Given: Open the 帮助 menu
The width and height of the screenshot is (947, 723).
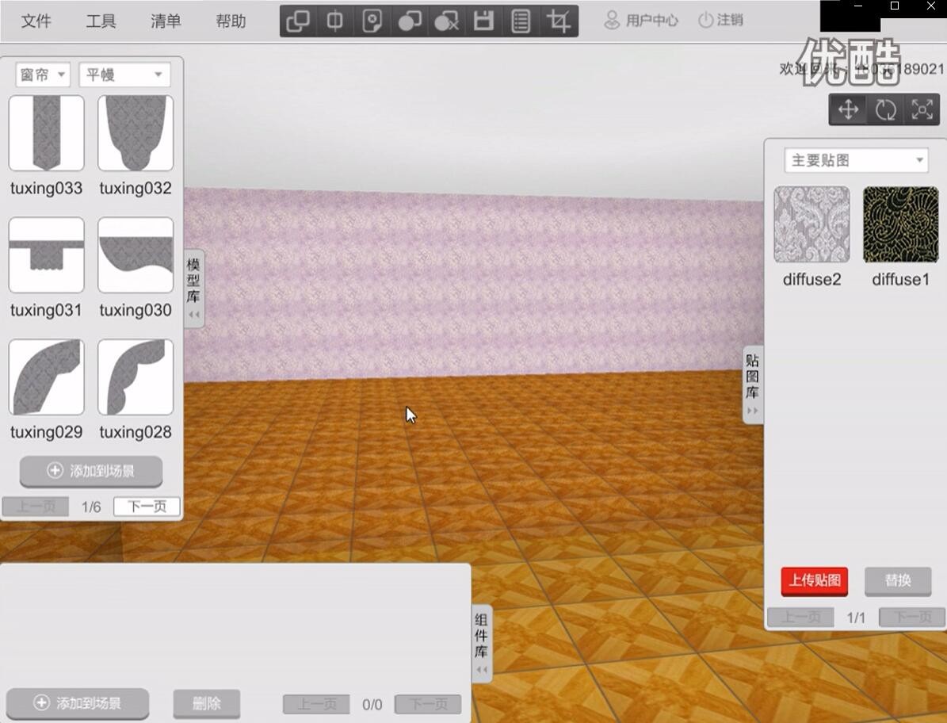Looking at the screenshot, I should (231, 21).
